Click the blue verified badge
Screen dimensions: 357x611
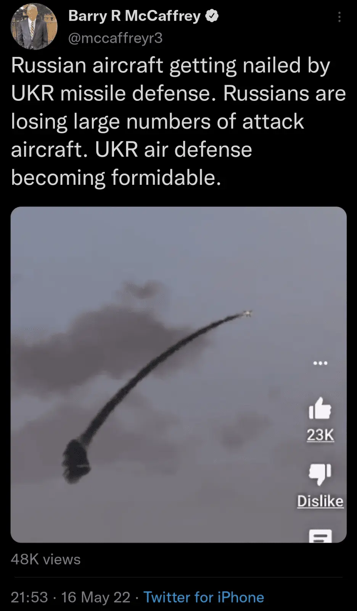coord(212,16)
